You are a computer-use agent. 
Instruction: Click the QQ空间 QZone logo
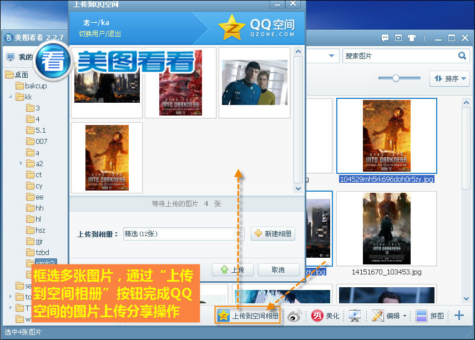[257, 28]
